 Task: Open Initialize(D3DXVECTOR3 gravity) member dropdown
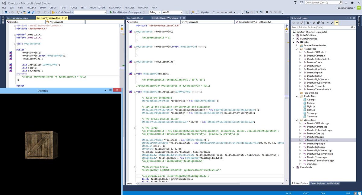(289, 22)
